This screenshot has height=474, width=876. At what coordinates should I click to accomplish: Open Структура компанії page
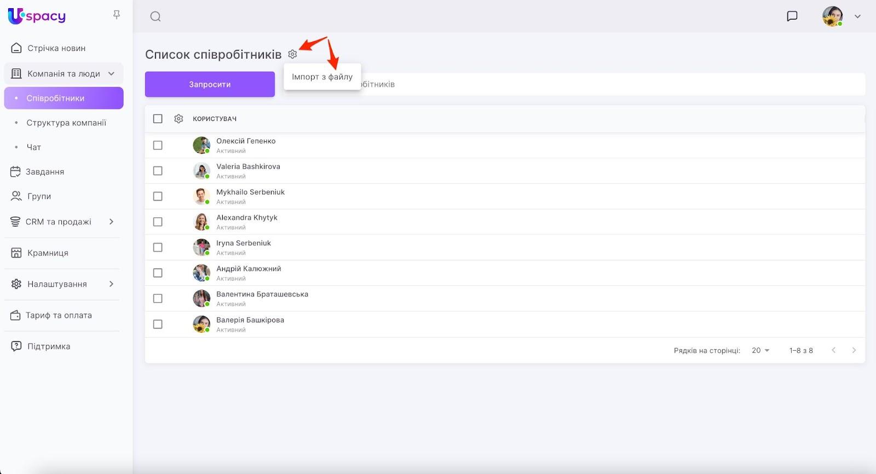(66, 123)
